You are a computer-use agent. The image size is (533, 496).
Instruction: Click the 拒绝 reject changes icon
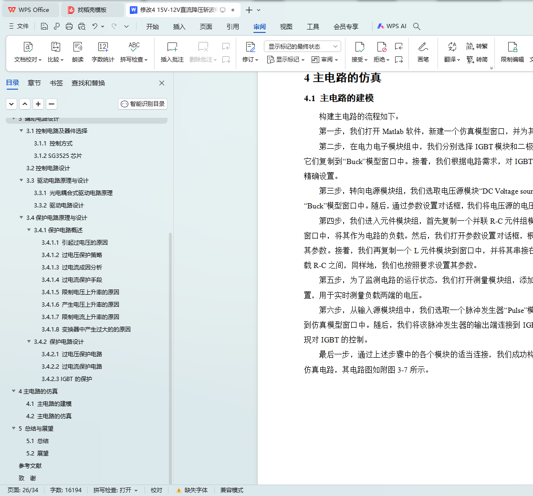coord(381,47)
